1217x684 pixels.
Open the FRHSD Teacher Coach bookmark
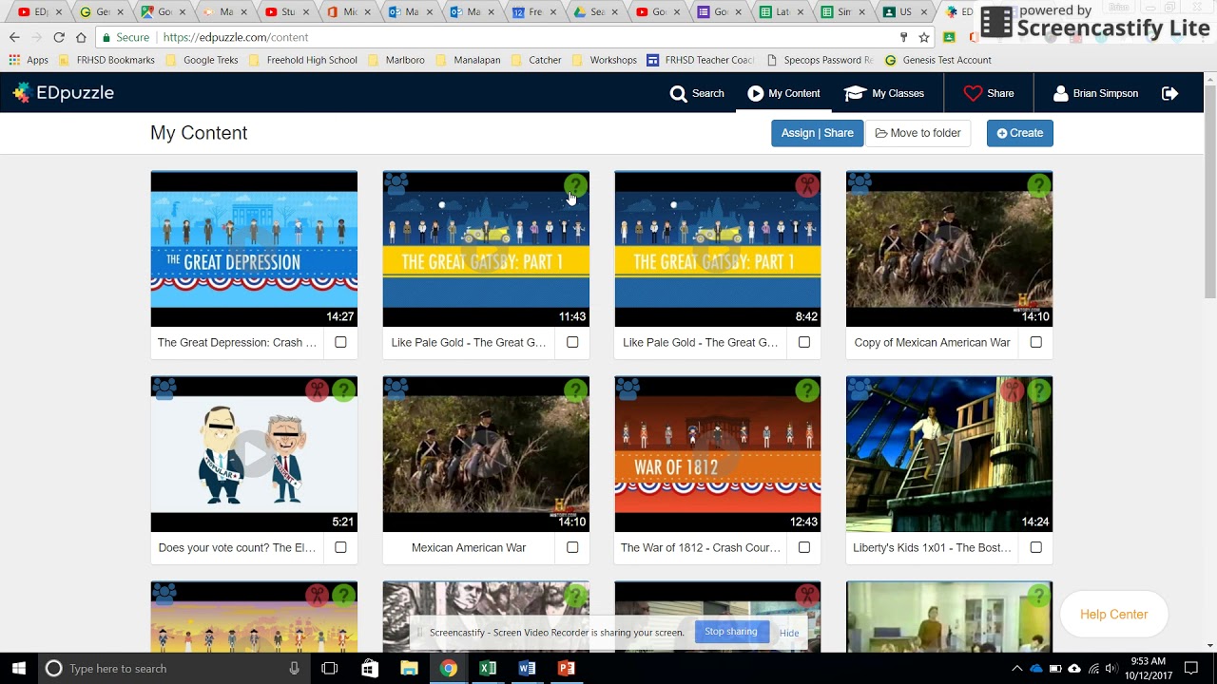(x=701, y=60)
